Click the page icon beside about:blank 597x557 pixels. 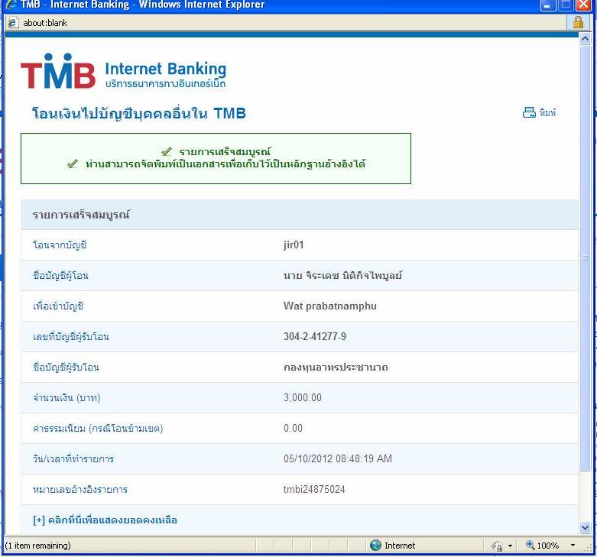[x=12, y=23]
